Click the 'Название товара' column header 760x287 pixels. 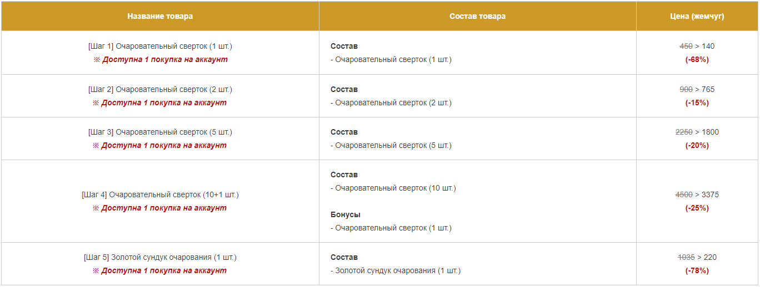pos(160,16)
